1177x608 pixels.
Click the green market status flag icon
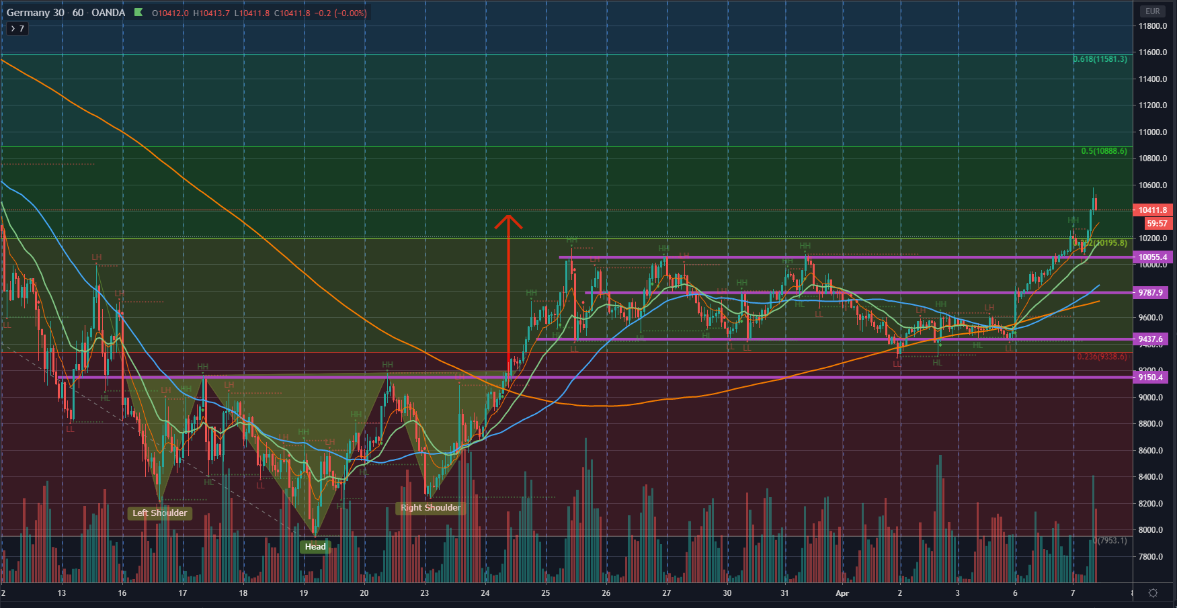[x=138, y=13]
